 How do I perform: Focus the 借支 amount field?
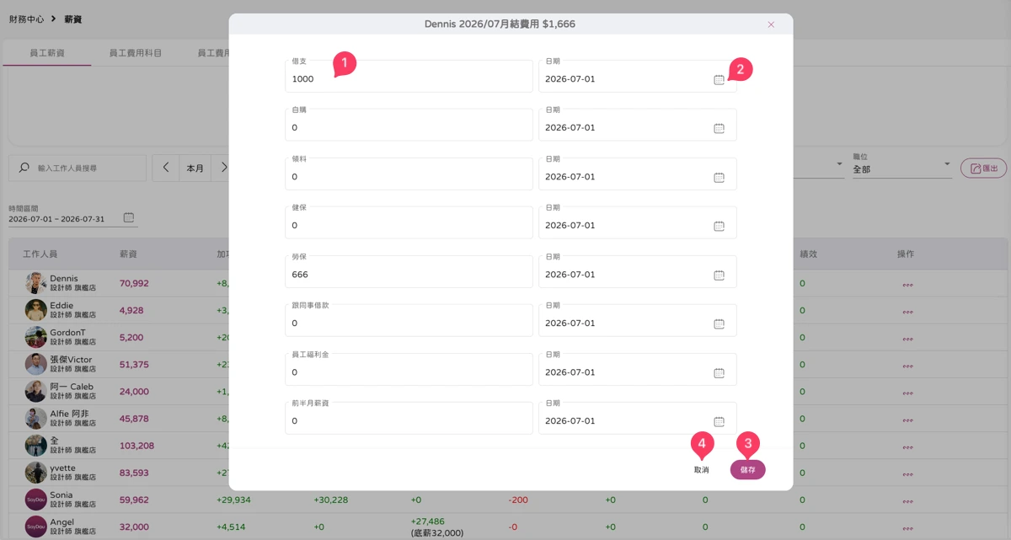(x=409, y=76)
